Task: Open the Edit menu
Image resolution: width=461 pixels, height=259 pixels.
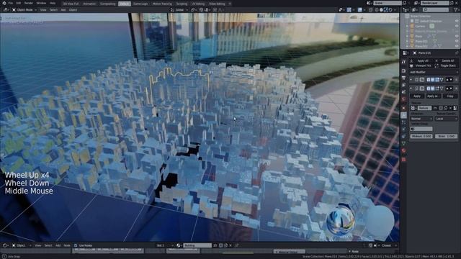Action: pos(19,3)
